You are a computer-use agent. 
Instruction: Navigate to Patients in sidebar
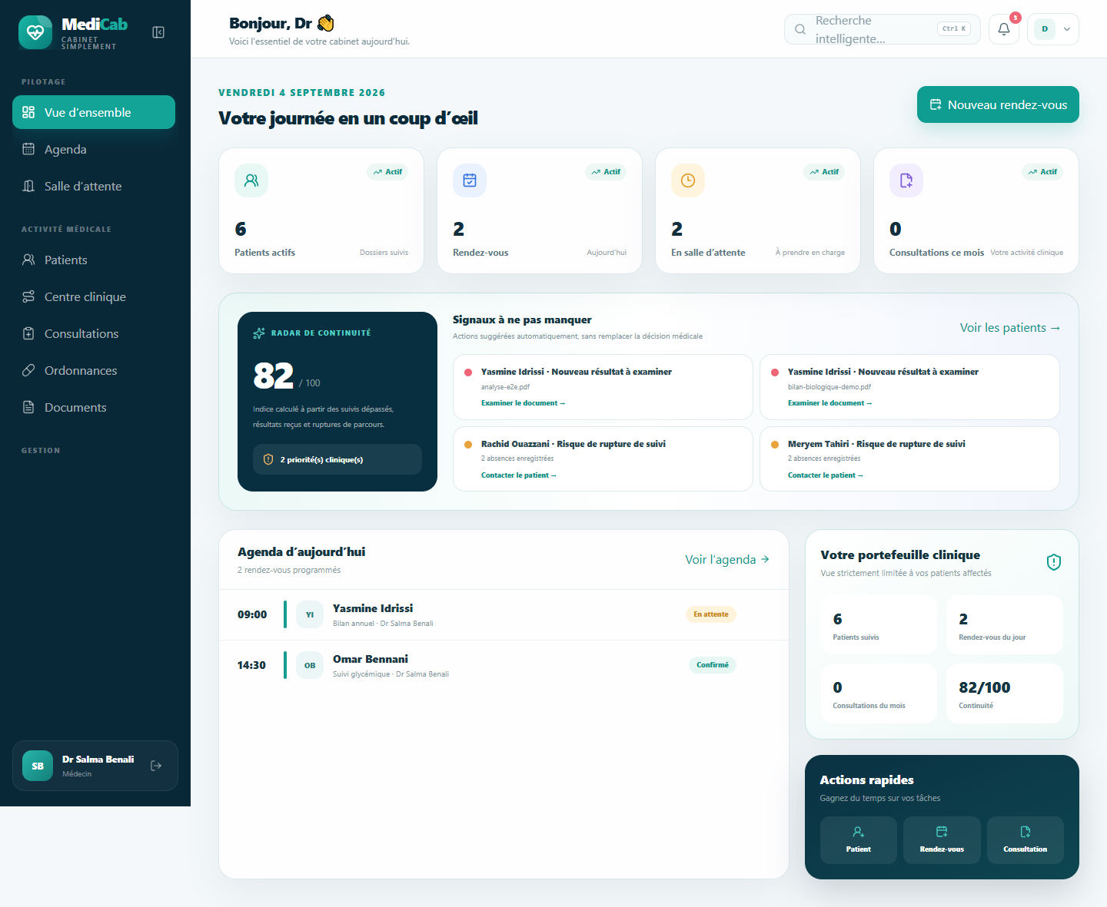tap(94, 260)
